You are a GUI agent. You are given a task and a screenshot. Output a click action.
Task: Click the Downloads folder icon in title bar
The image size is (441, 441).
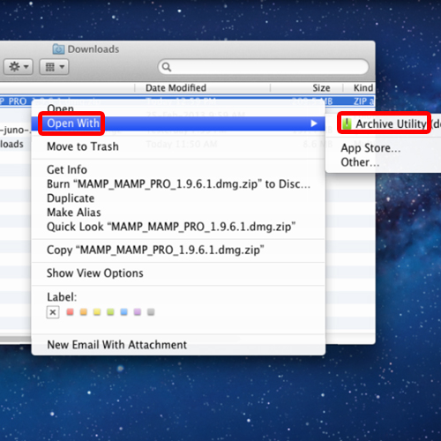(58, 49)
